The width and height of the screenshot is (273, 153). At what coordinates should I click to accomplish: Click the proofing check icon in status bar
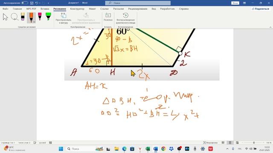[x=35, y=143]
